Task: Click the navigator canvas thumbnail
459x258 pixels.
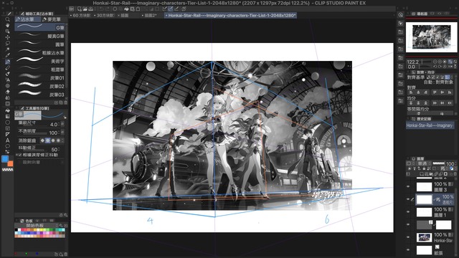Action: pyautogui.click(x=431, y=37)
